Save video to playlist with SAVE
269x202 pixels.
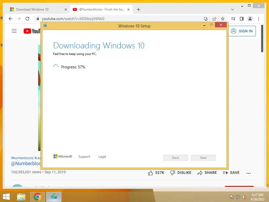[x=231, y=173]
